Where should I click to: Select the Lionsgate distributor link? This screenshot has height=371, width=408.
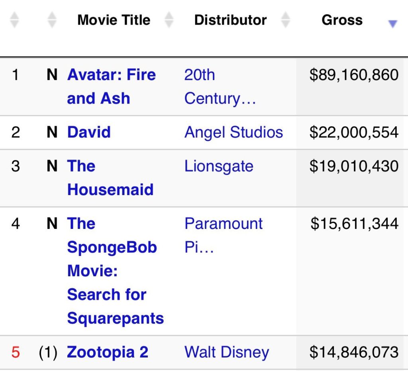coord(219,166)
